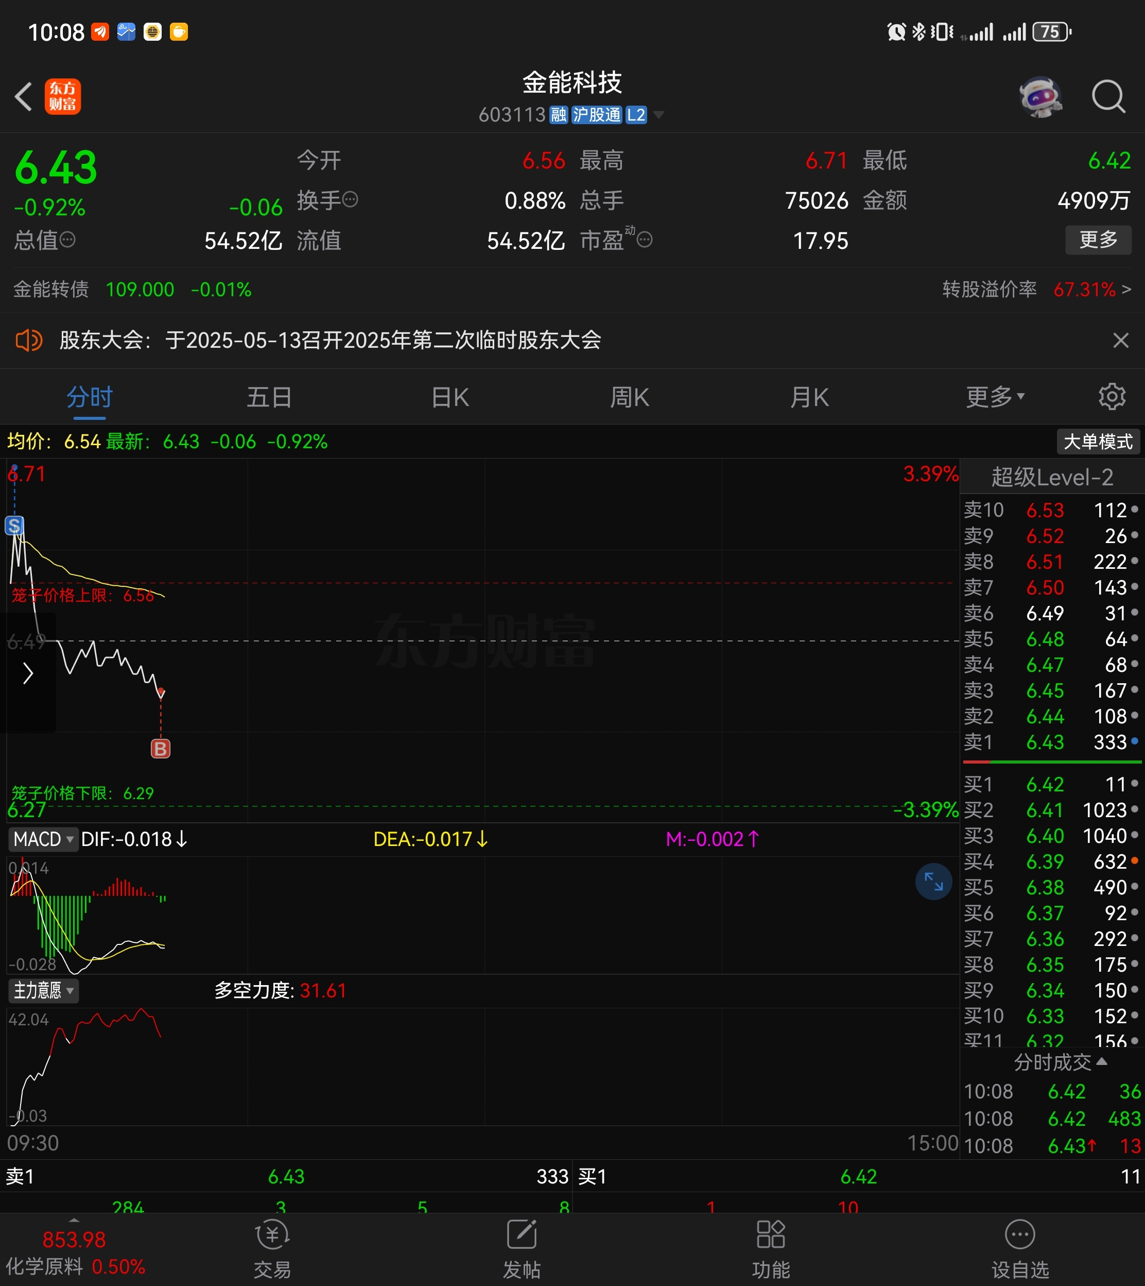Screen dimensions: 1145x1286
Task: Tap the info icon next to 换手
Action: click(x=351, y=199)
